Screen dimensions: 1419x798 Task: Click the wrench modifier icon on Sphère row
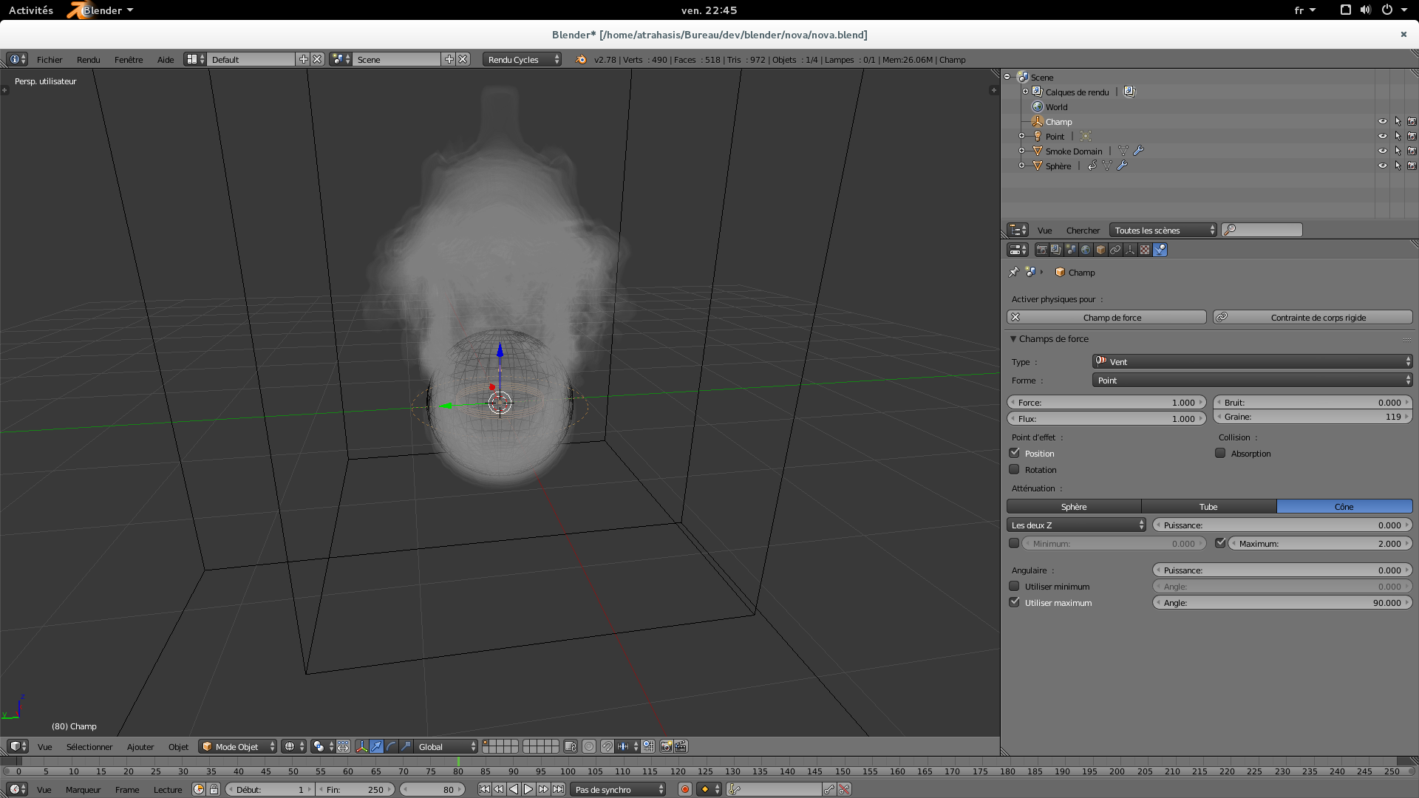[x=1122, y=166]
